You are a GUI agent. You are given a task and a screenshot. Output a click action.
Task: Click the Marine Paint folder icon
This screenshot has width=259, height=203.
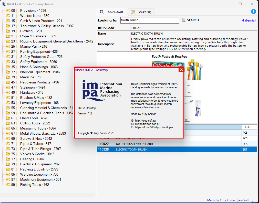[x=8, y=46]
